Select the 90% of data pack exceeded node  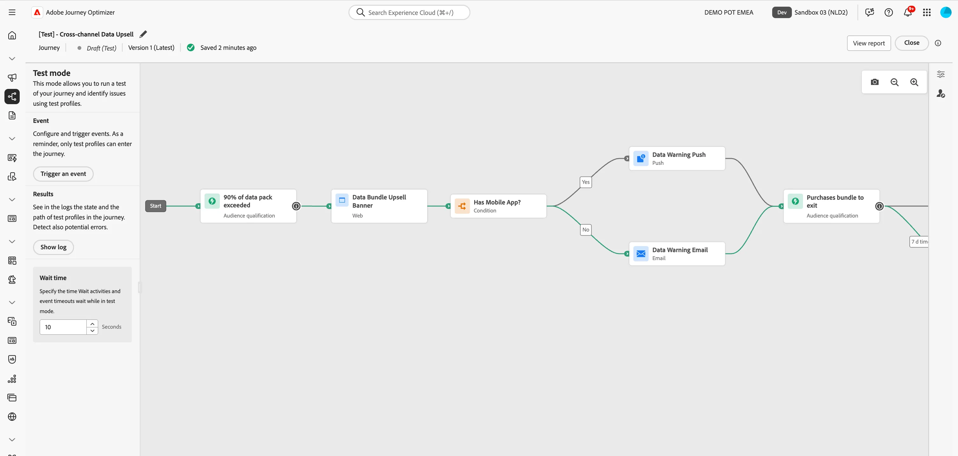coord(248,206)
